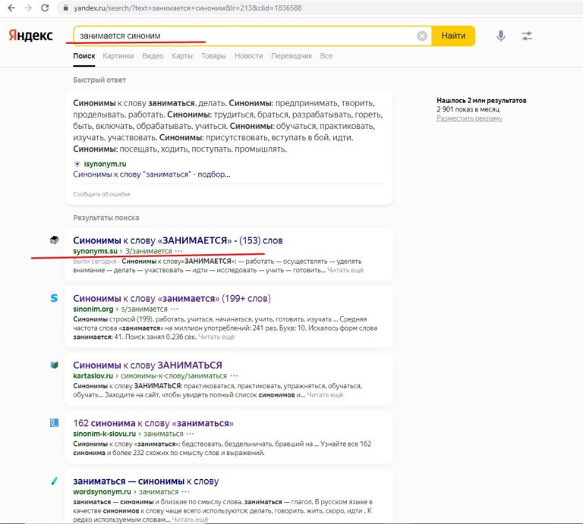Open 'Синонимы к слову "заниматься" - подбор' link
Viewport: 583px width, 524px height.
(152, 174)
